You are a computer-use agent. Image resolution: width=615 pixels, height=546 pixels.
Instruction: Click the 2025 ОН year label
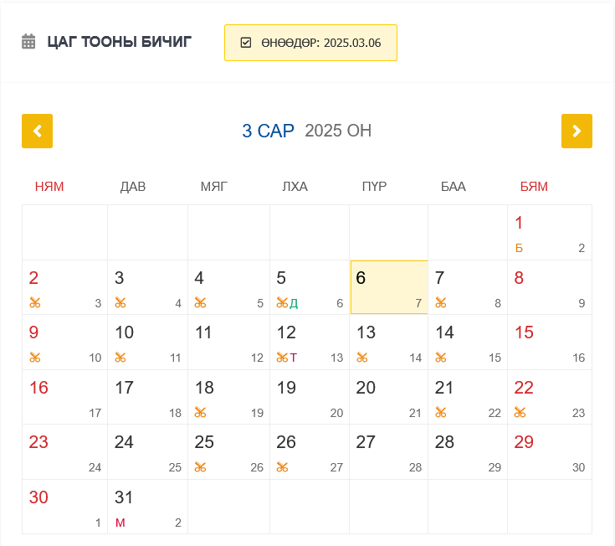coord(338,131)
